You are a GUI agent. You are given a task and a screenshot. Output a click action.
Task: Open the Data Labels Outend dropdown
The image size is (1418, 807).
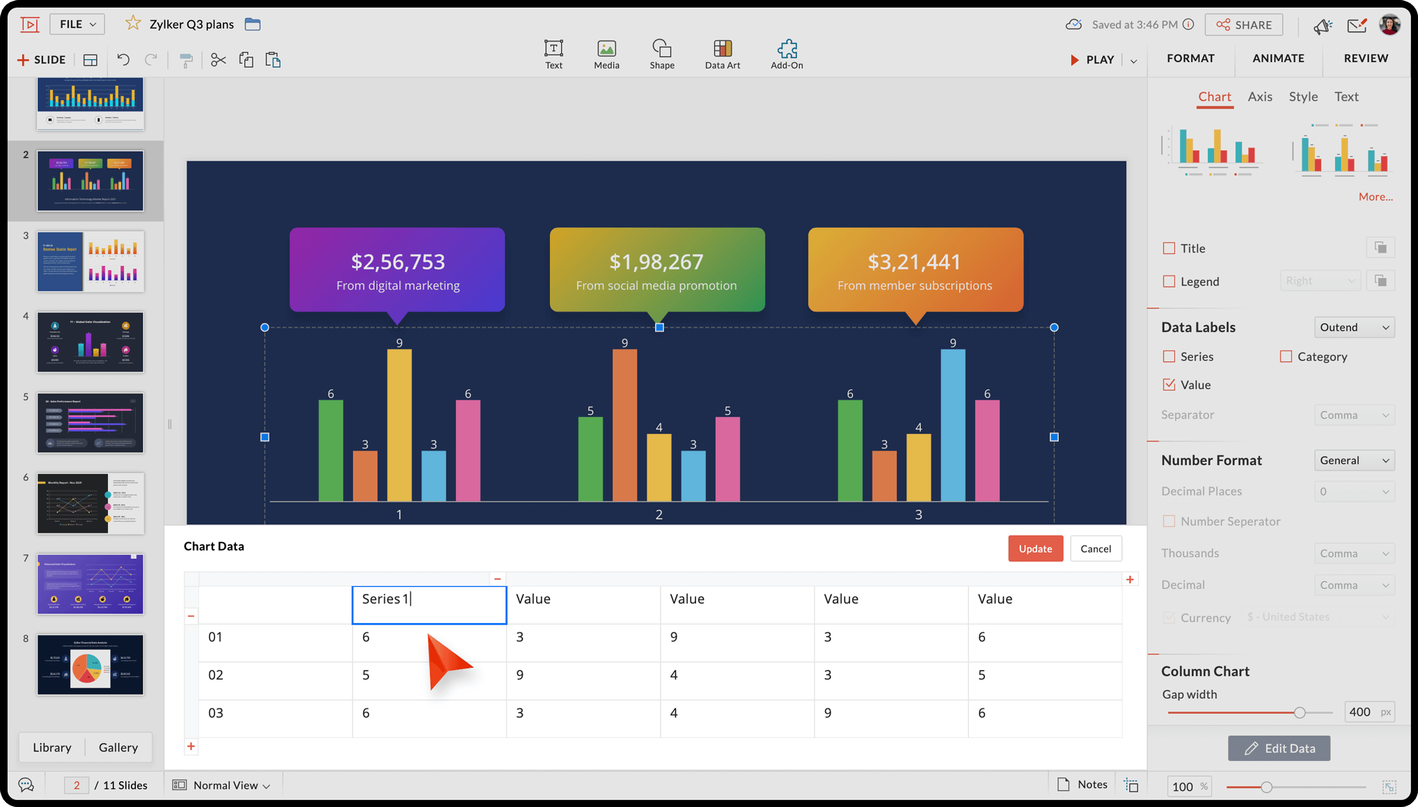[x=1354, y=327]
